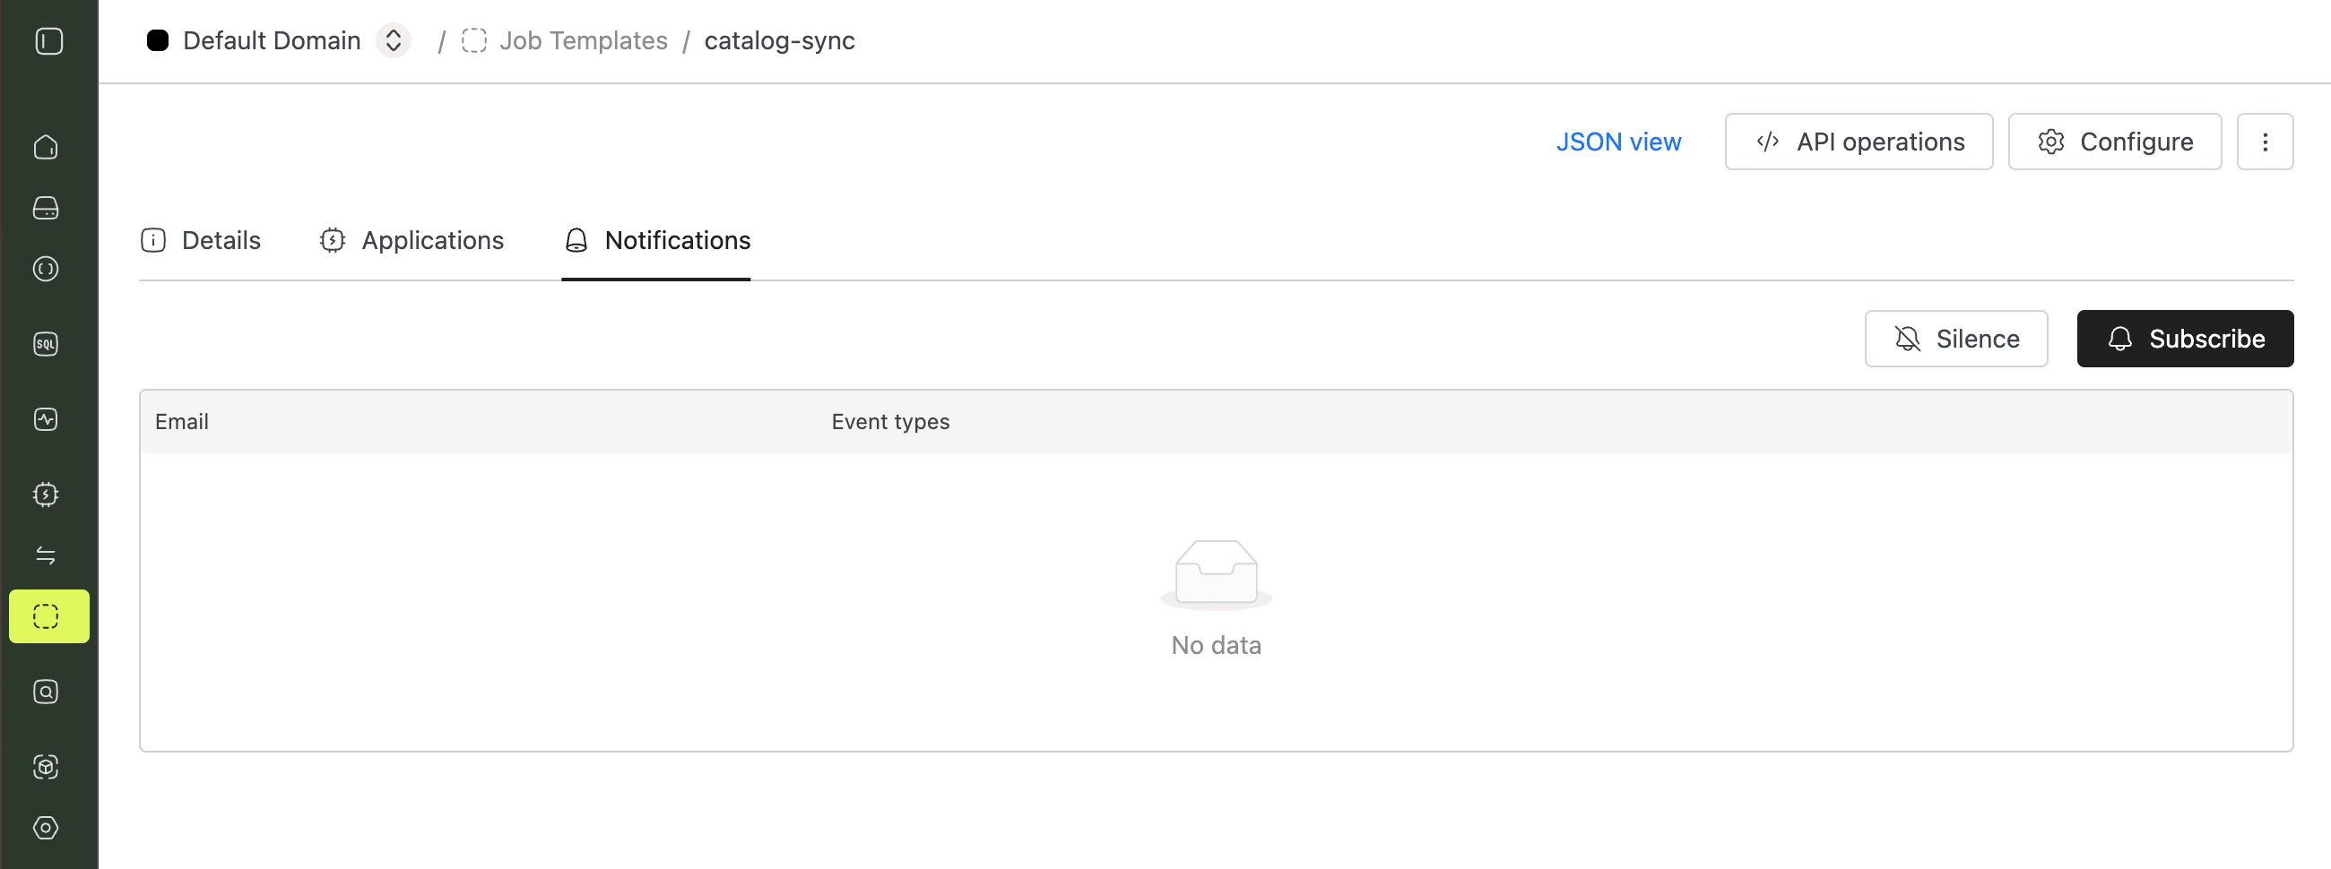The width and height of the screenshot is (2331, 869).
Task: Expand the Default Domain switcher
Action: point(393,40)
